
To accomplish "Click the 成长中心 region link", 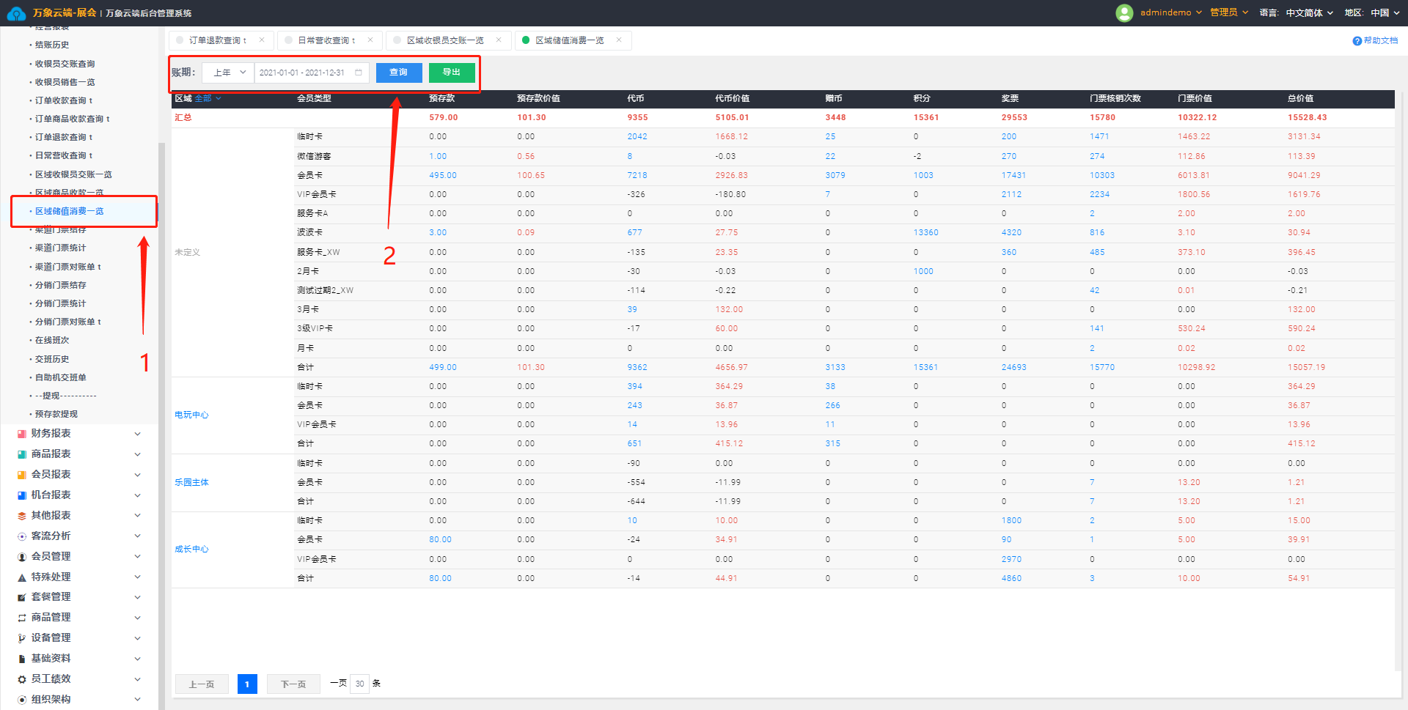I will coord(191,549).
